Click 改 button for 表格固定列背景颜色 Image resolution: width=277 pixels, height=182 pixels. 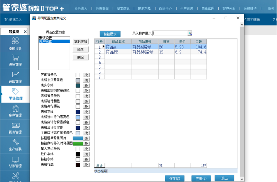tap(86, 91)
